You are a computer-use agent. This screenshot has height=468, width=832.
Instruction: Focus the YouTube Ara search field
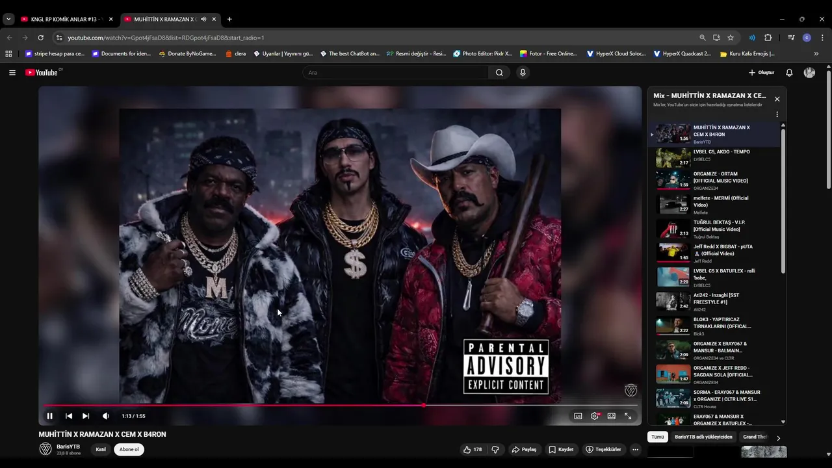point(395,73)
